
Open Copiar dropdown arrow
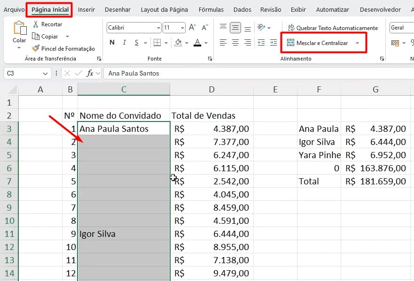(67, 37)
